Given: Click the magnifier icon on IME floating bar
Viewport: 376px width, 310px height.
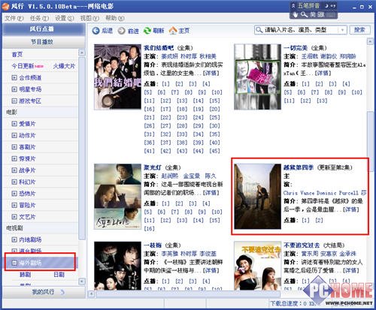Looking at the screenshot, I should tap(304, 14).
